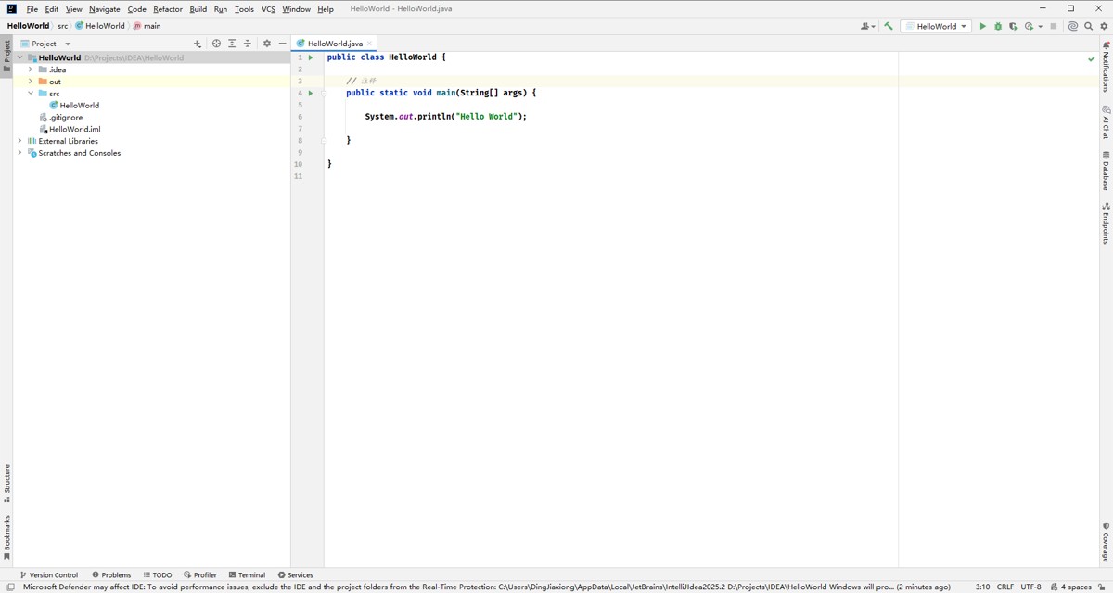Open the Refactor menu
The width and height of the screenshot is (1113, 593).
pyautogui.click(x=168, y=9)
